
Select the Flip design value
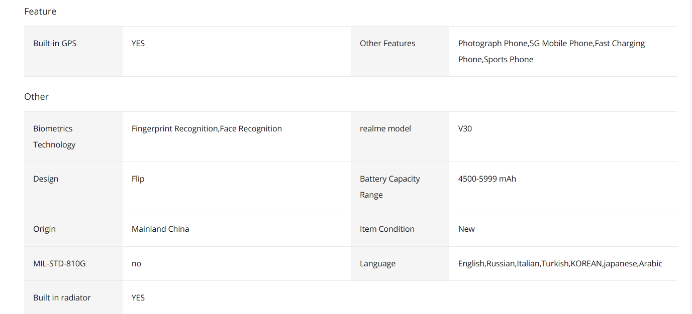tap(138, 179)
